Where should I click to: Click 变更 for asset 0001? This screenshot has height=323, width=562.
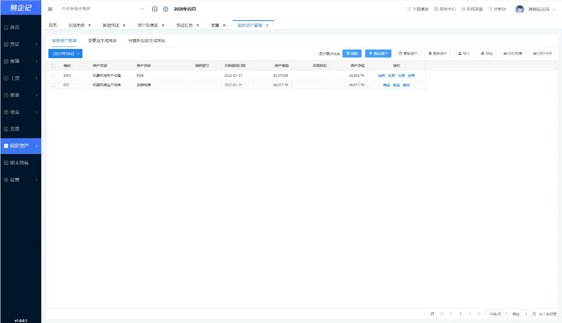(x=392, y=76)
